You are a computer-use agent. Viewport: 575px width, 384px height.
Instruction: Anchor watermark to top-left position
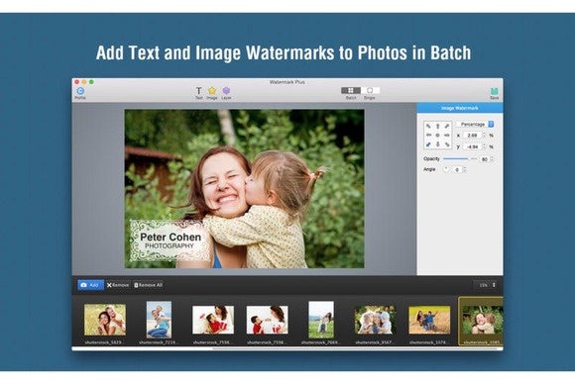pos(428,126)
